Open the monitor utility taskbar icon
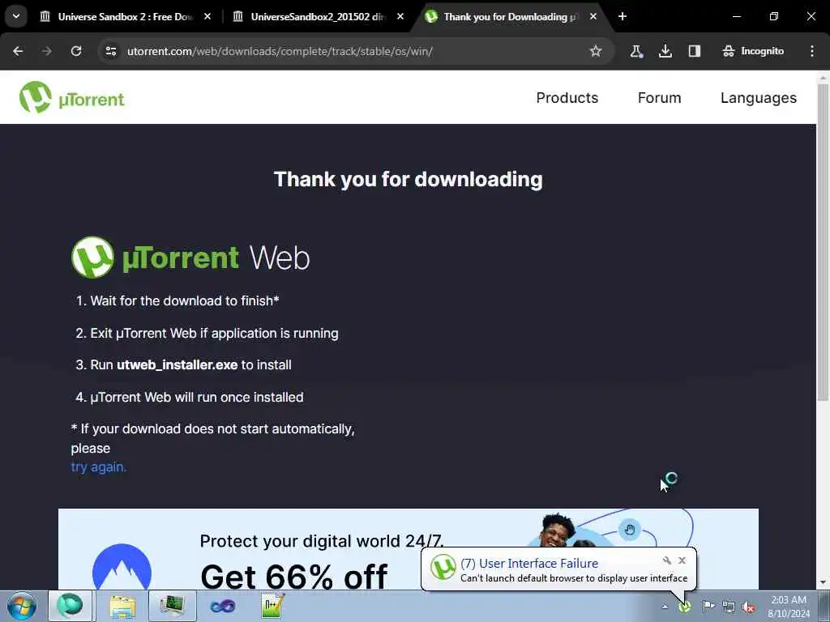Viewport: 830px width, 622px height. [x=173, y=606]
